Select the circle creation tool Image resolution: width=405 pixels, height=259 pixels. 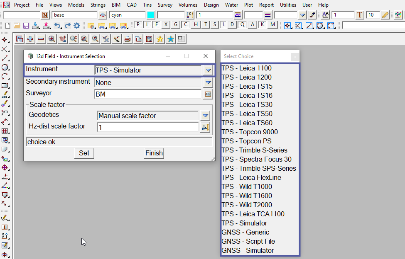pyautogui.click(x=5, y=68)
